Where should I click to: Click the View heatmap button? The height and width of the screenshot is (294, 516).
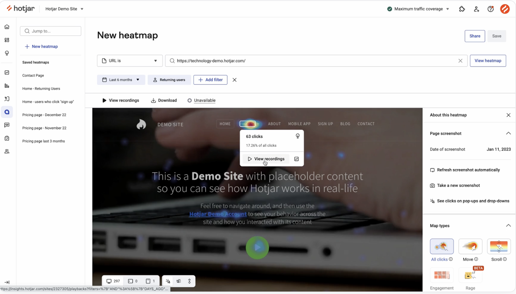488,61
